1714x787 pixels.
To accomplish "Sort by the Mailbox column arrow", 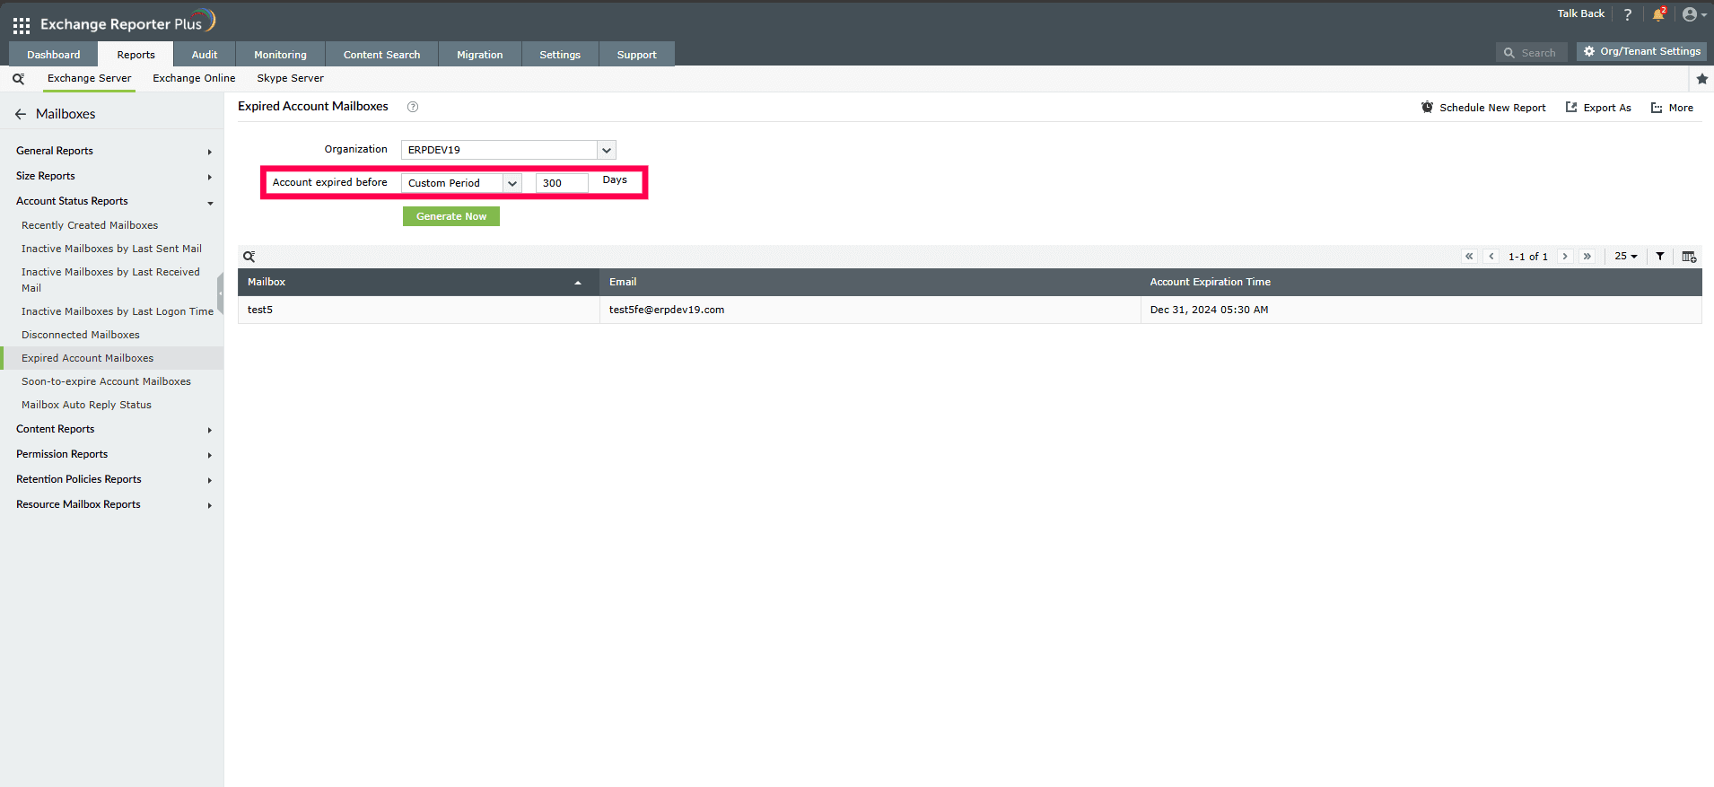I will (578, 283).
